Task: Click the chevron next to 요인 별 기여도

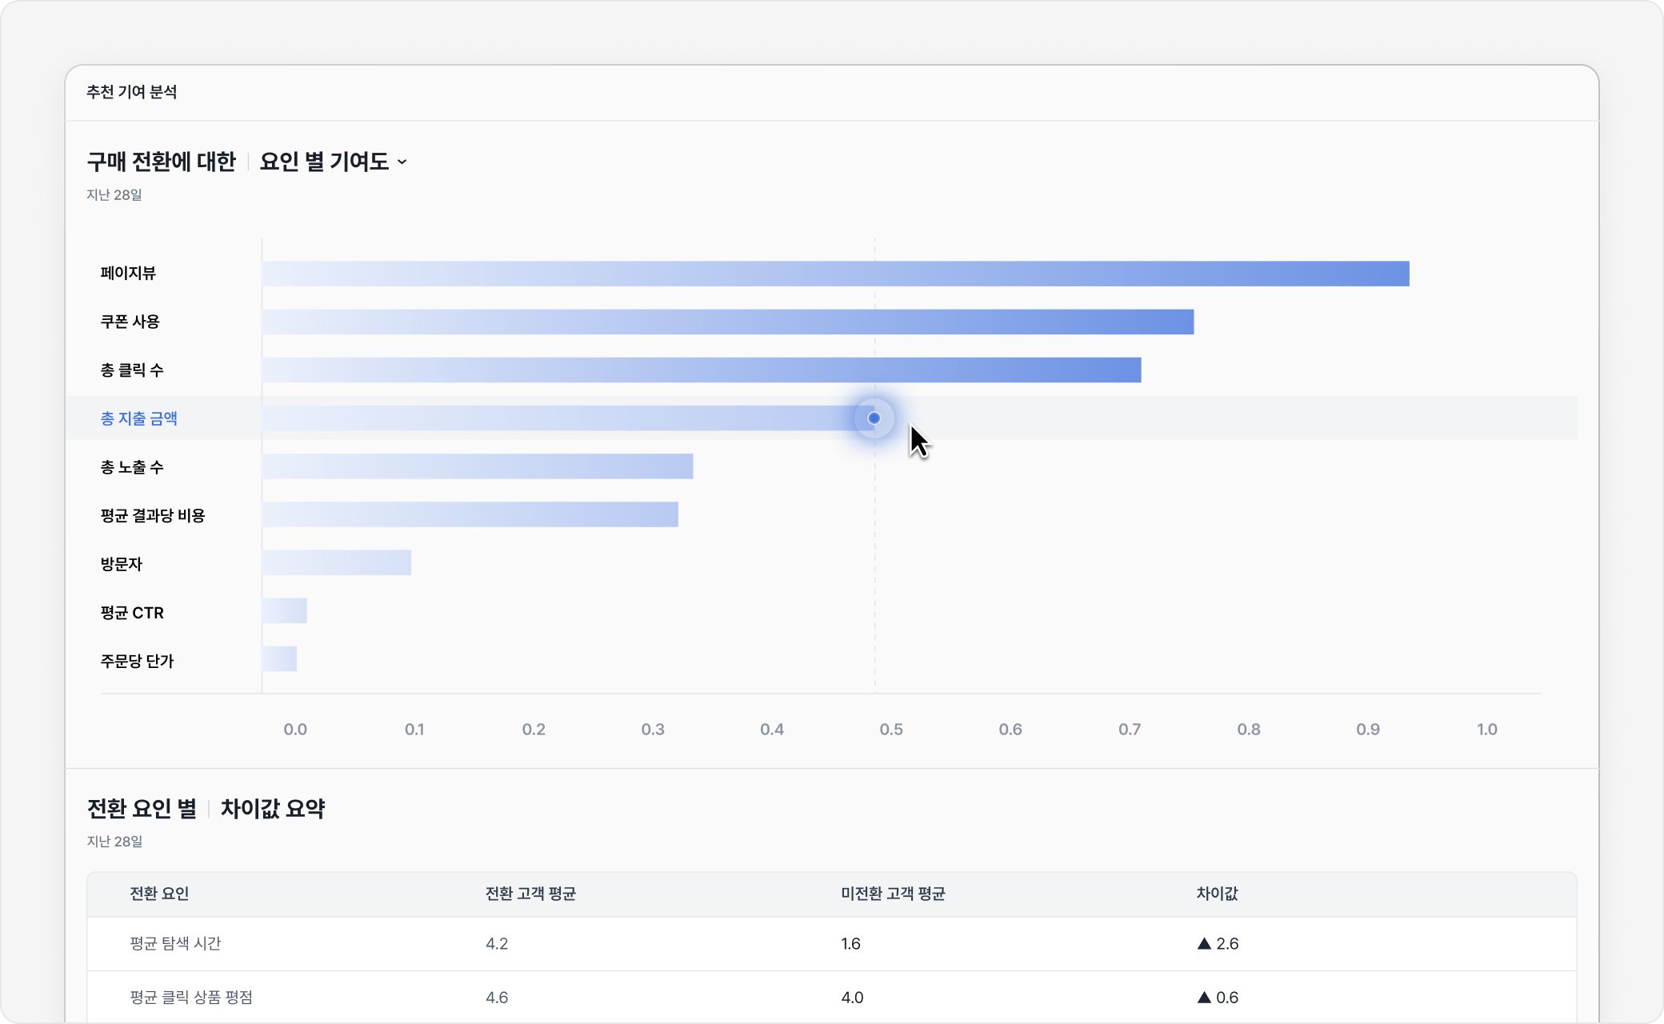Action: point(402,162)
